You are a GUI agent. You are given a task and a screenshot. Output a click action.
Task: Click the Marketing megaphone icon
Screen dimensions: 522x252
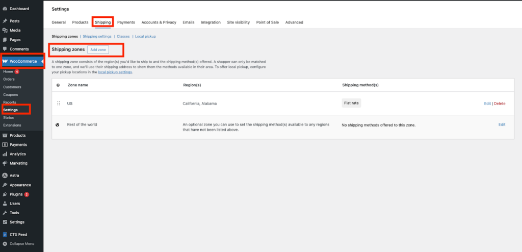(5, 163)
